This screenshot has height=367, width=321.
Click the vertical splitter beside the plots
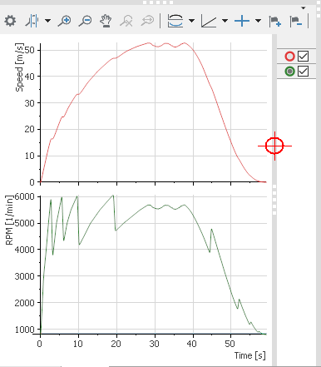coord(274,200)
